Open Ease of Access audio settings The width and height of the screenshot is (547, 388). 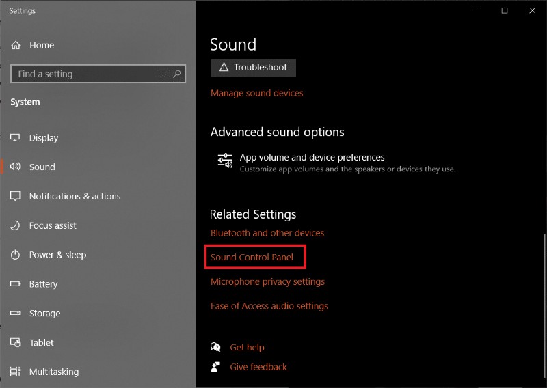pyautogui.click(x=269, y=306)
